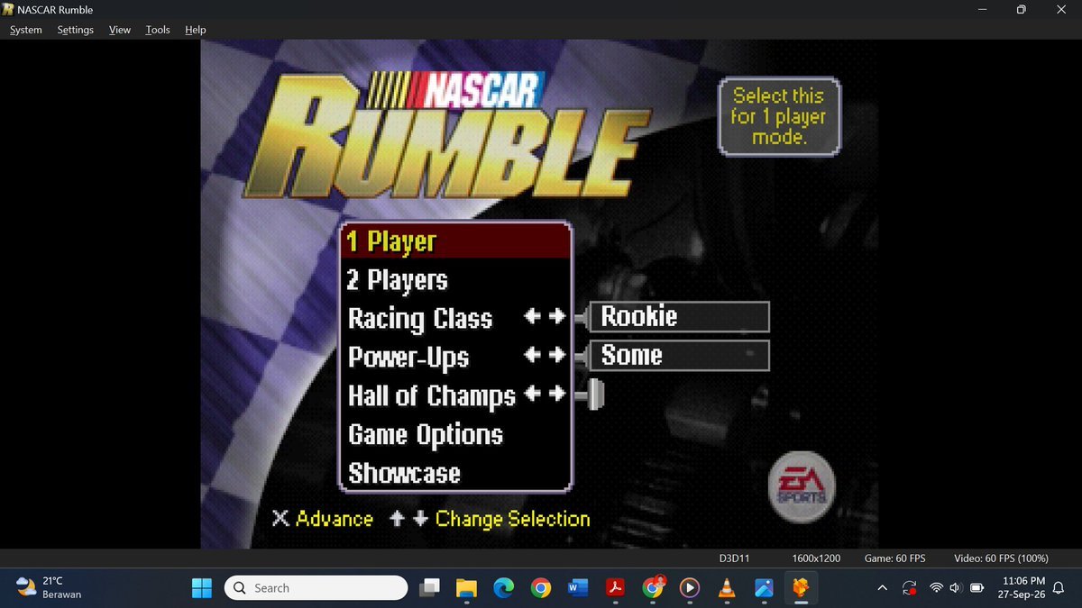Image resolution: width=1082 pixels, height=608 pixels.
Task: Click the Change Selection hint text
Action: pos(513,519)
